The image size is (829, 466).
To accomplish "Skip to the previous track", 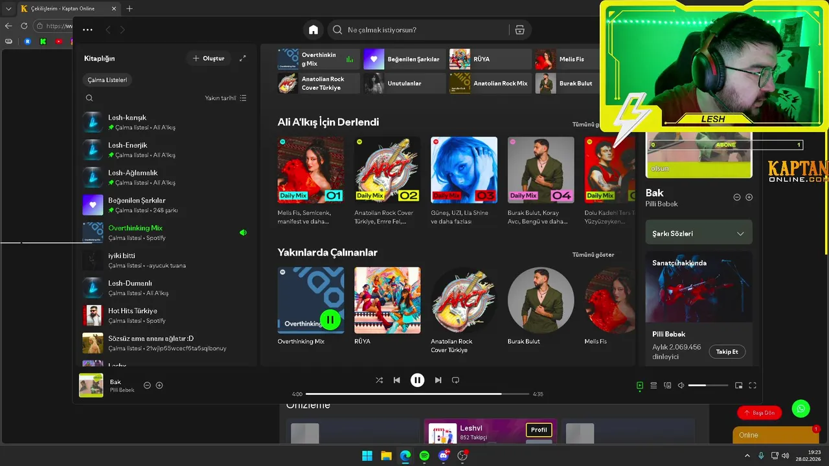I will 397,381.
